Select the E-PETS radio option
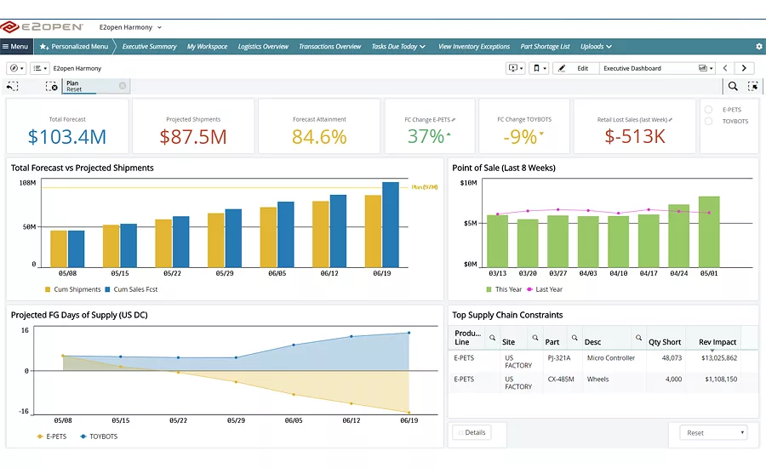Image resolution: width=766 pixels, height=468 pixels. pos(708,110)
